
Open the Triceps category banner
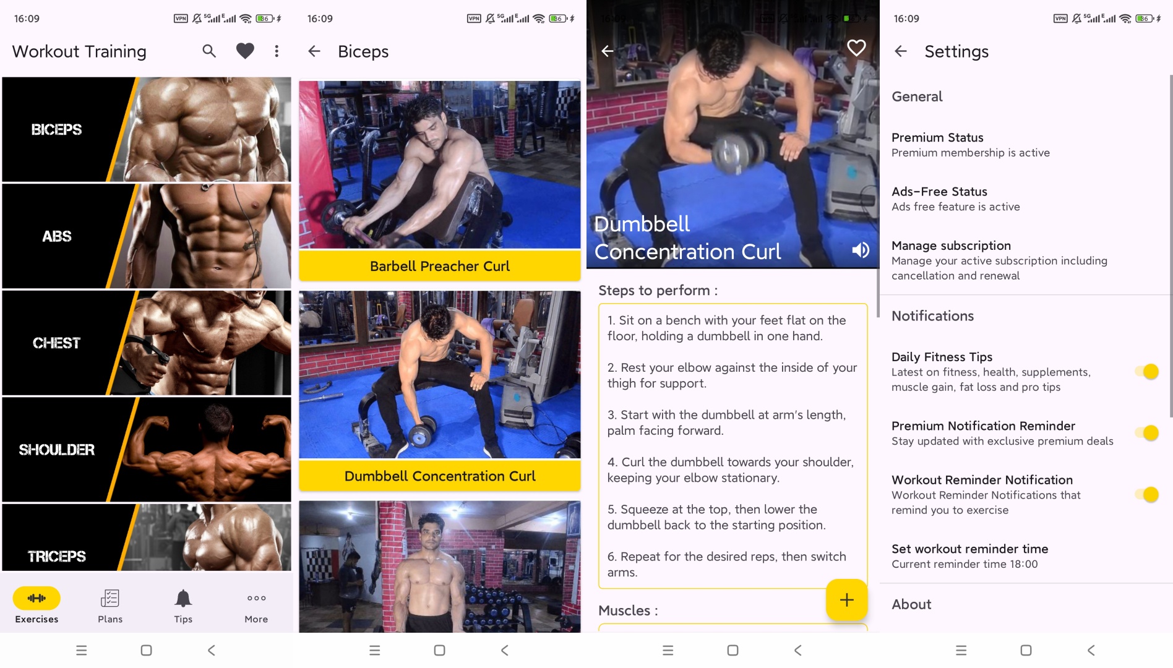click(147, 537)
